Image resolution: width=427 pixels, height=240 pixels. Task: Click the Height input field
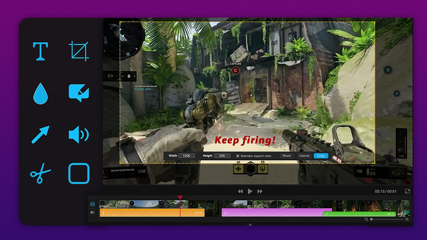tap(222, 156)
